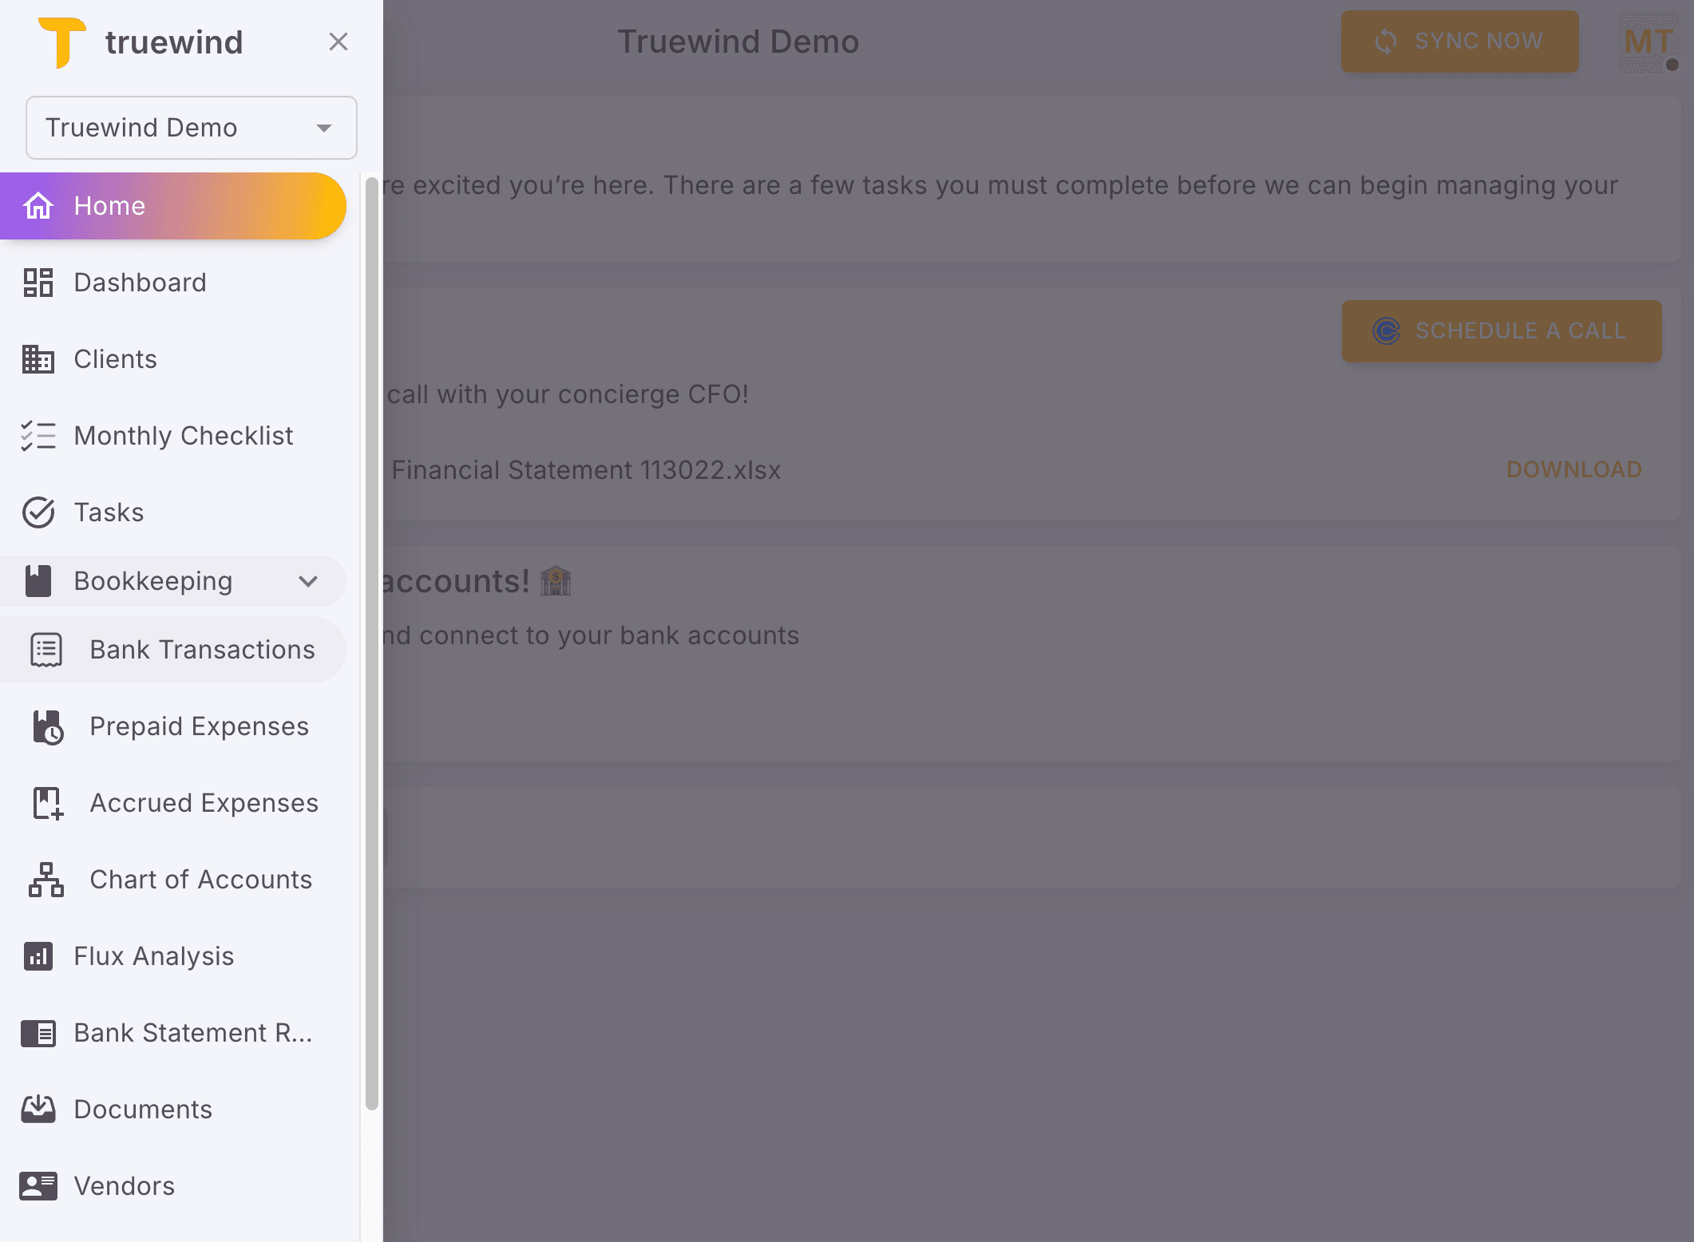Click the SCHEDULE A CALL button
The width and height of the screenshot is (1694, 1242).
[1501, 330]
